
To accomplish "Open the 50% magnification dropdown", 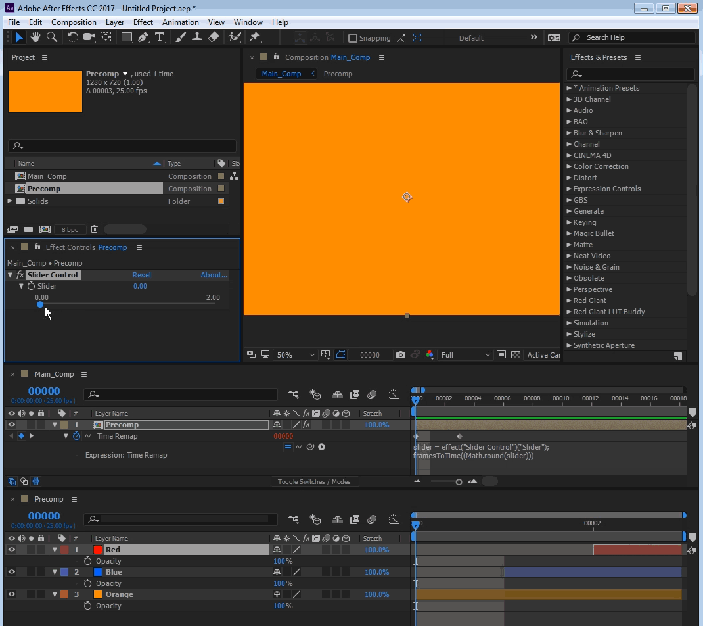I will click(295, 355).
